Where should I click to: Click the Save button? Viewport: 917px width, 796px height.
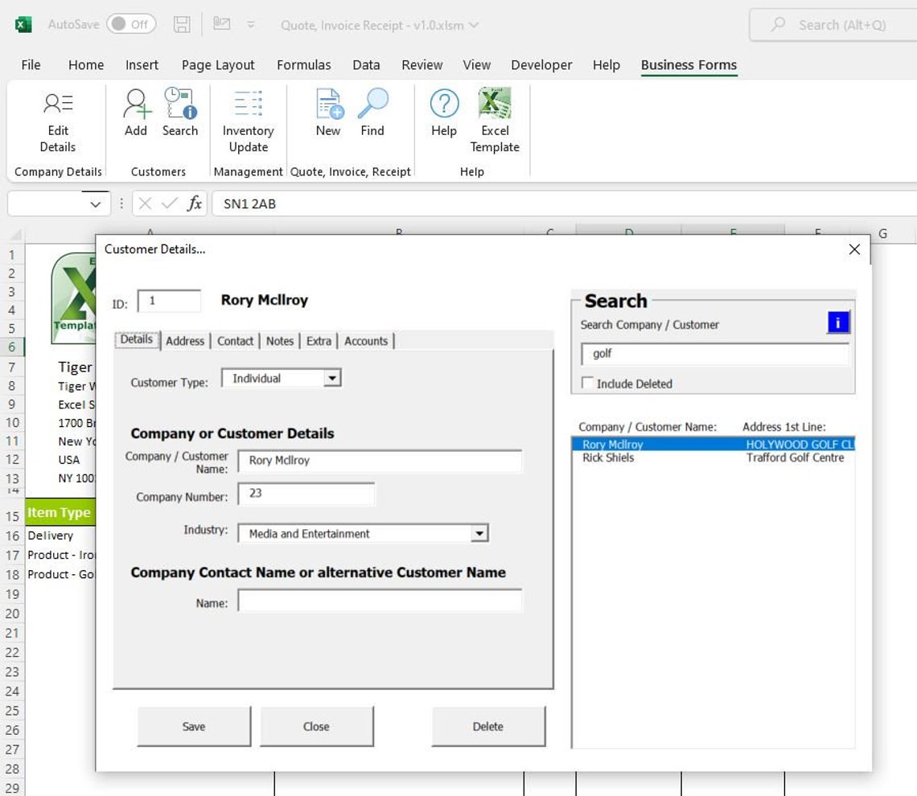(193, 726)
